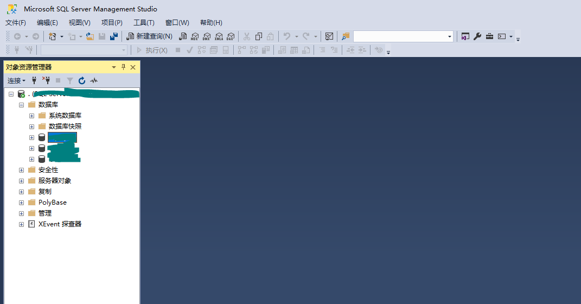Screen dimensions: 581x304
Task: Expand the PolyBase folder
Action: pyautogui.click(x=22, y=203)
